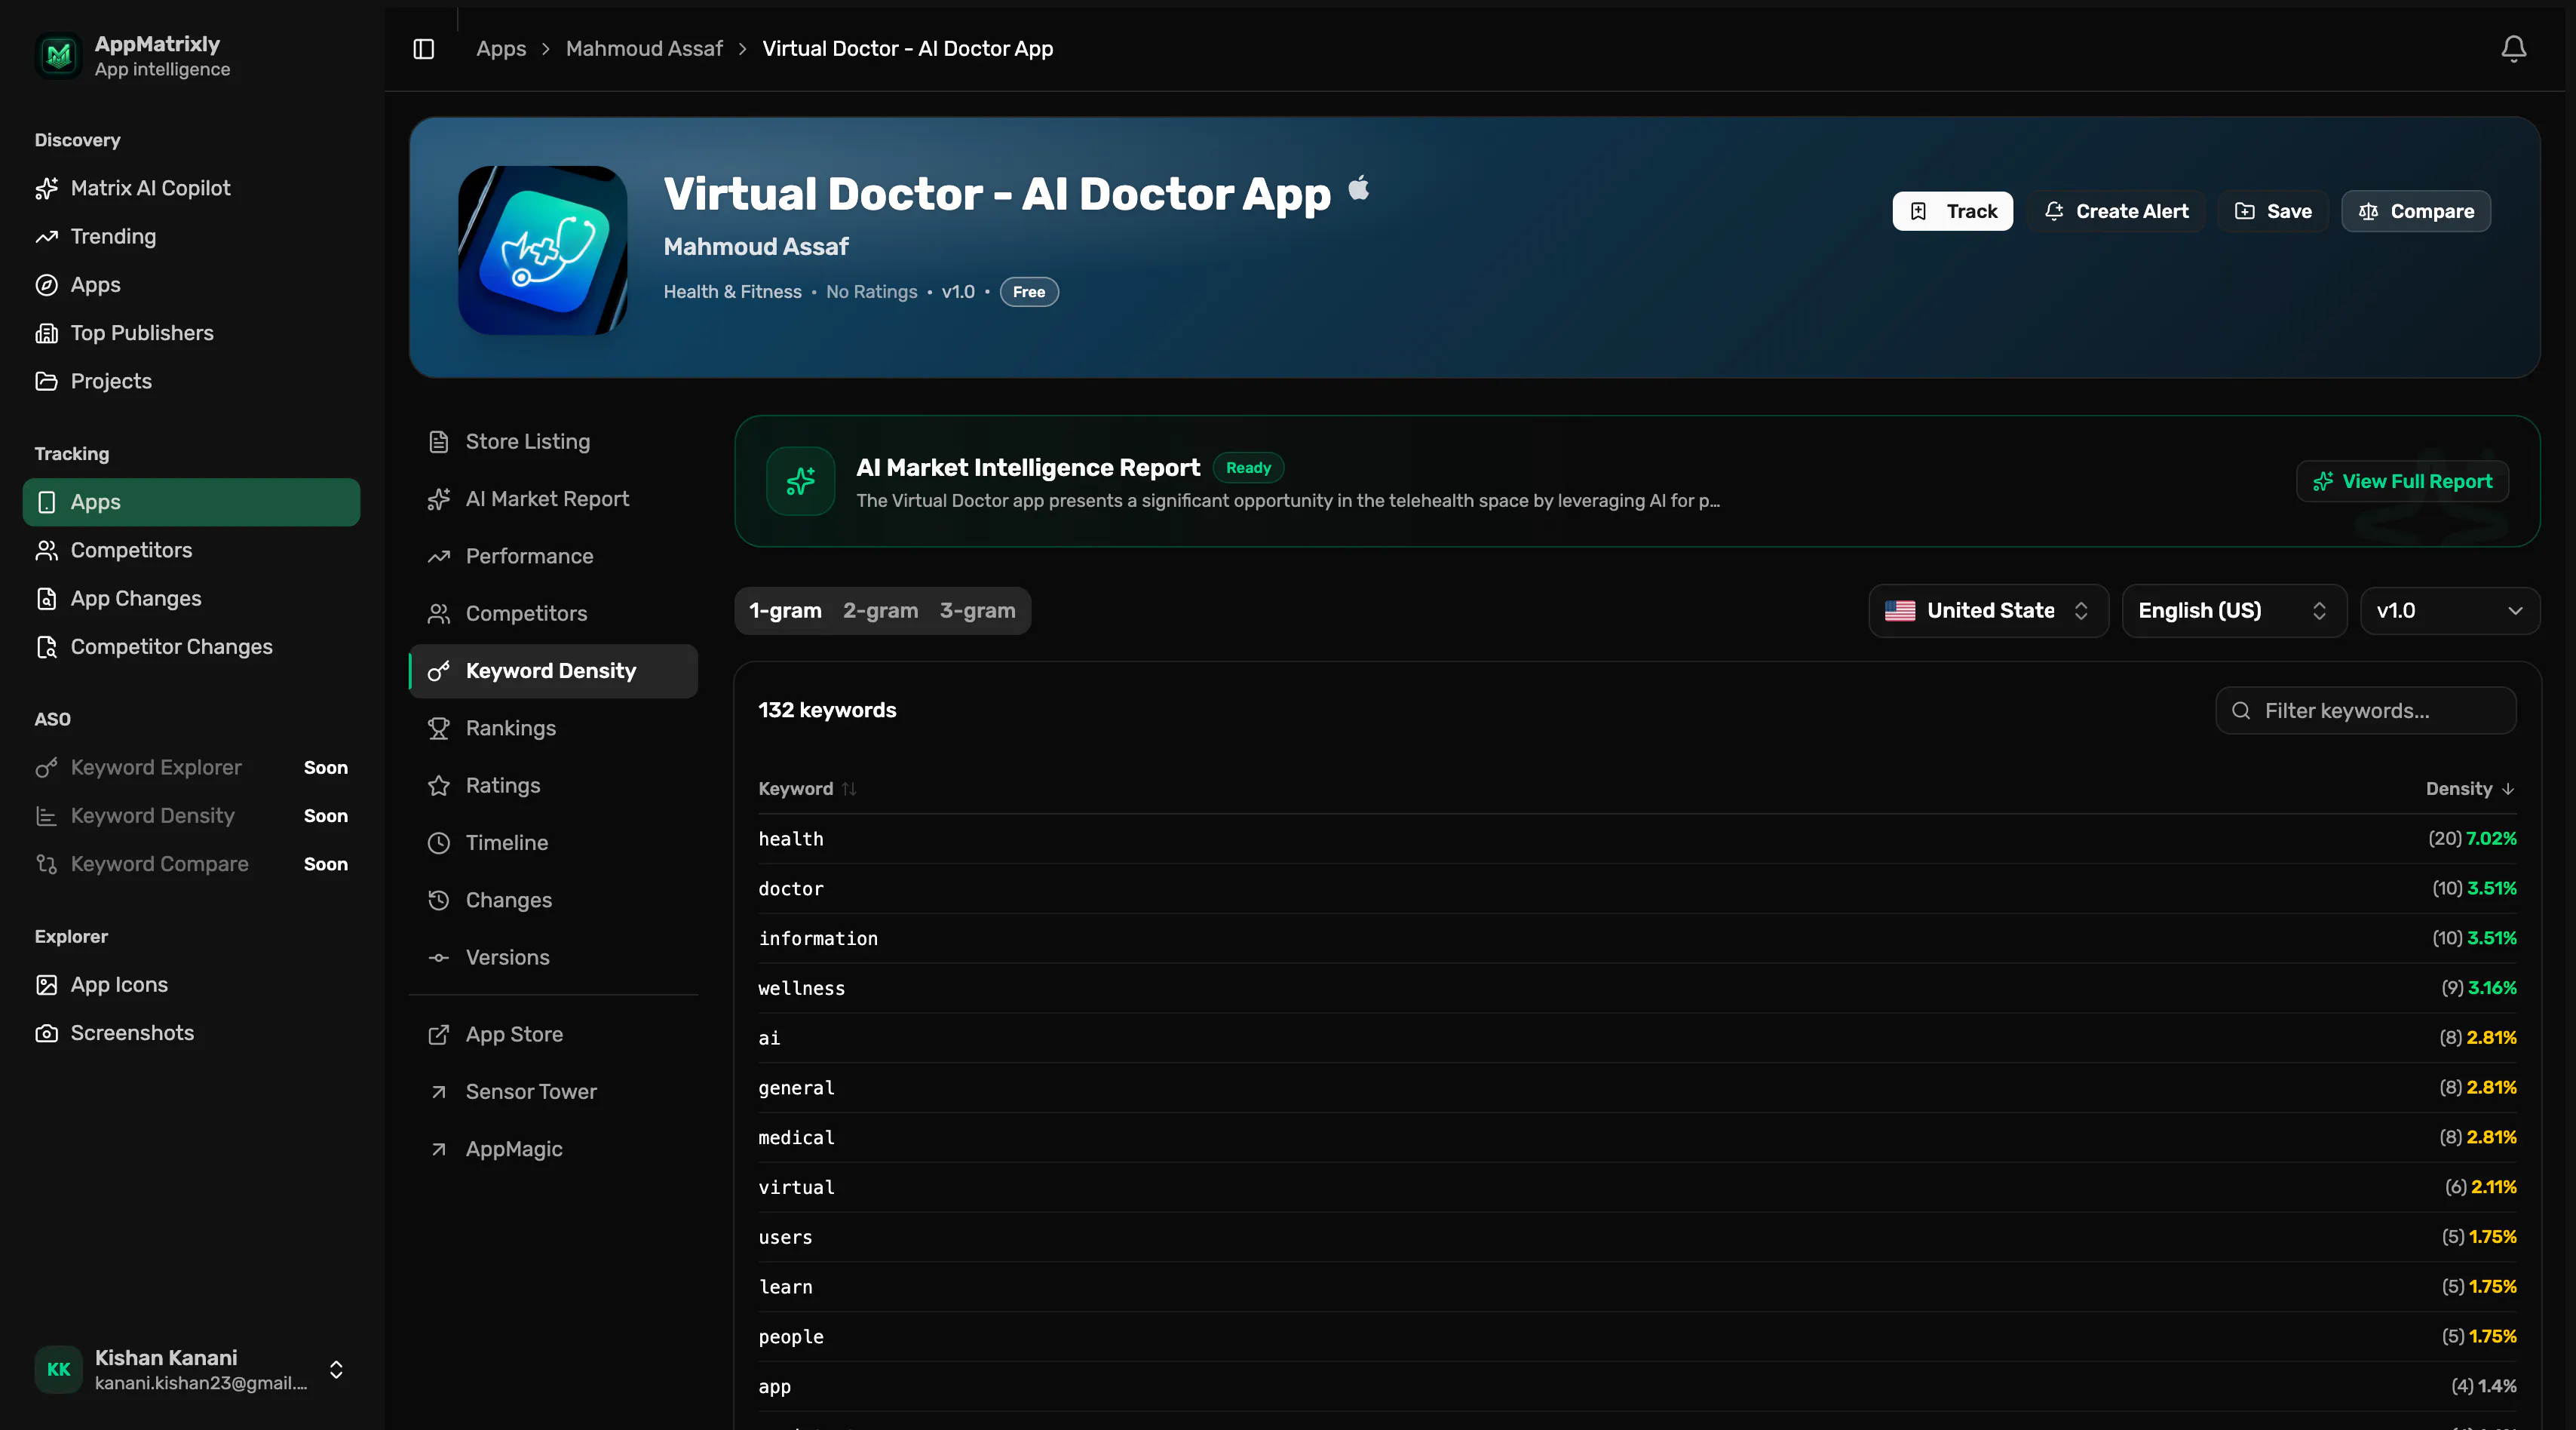Open App Changes
This screenshot has height=1430, width=2576.
pyautogui.click(x=191, y=598)
